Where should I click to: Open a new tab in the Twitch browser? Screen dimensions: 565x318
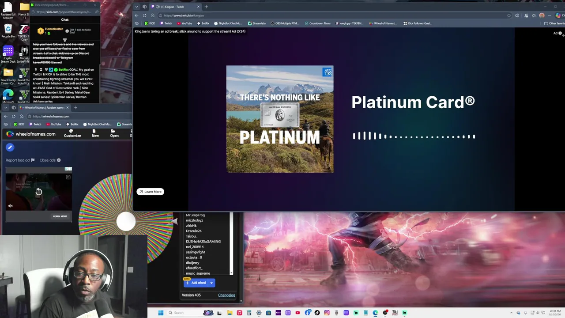coord(206,7)
